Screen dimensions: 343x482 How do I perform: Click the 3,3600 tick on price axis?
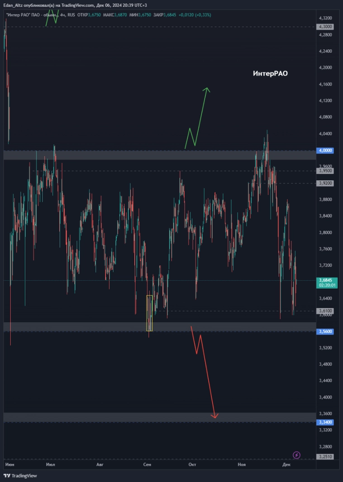(x=325, y=414)
